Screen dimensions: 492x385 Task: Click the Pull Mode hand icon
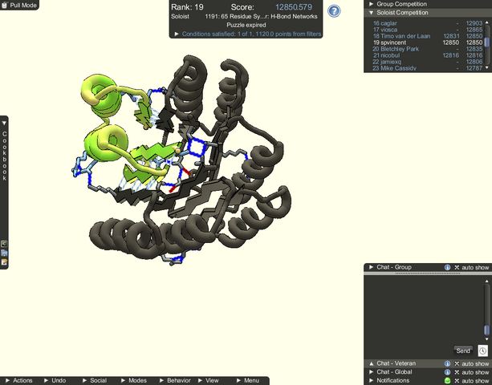4,5
